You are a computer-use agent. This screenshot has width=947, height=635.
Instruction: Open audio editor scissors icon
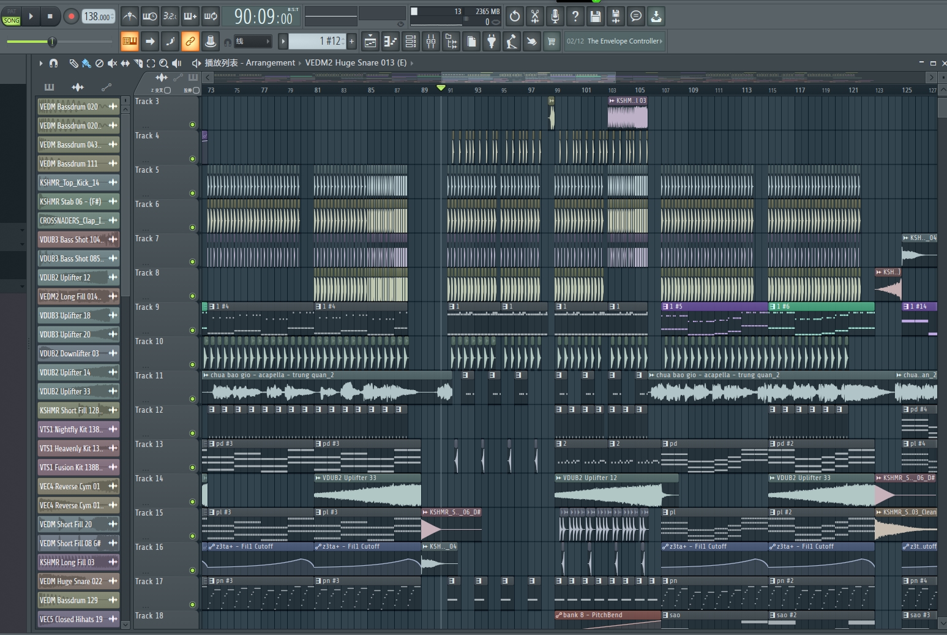[535, 17]
